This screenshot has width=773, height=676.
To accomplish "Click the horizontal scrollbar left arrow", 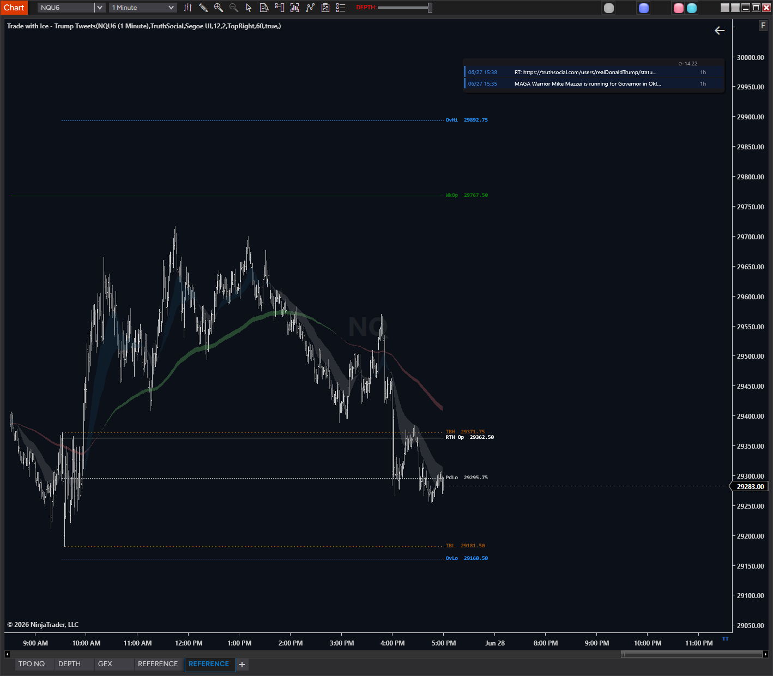I will (7, 654).
